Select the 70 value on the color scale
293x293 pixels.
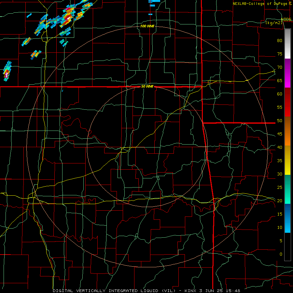point(280,67)
